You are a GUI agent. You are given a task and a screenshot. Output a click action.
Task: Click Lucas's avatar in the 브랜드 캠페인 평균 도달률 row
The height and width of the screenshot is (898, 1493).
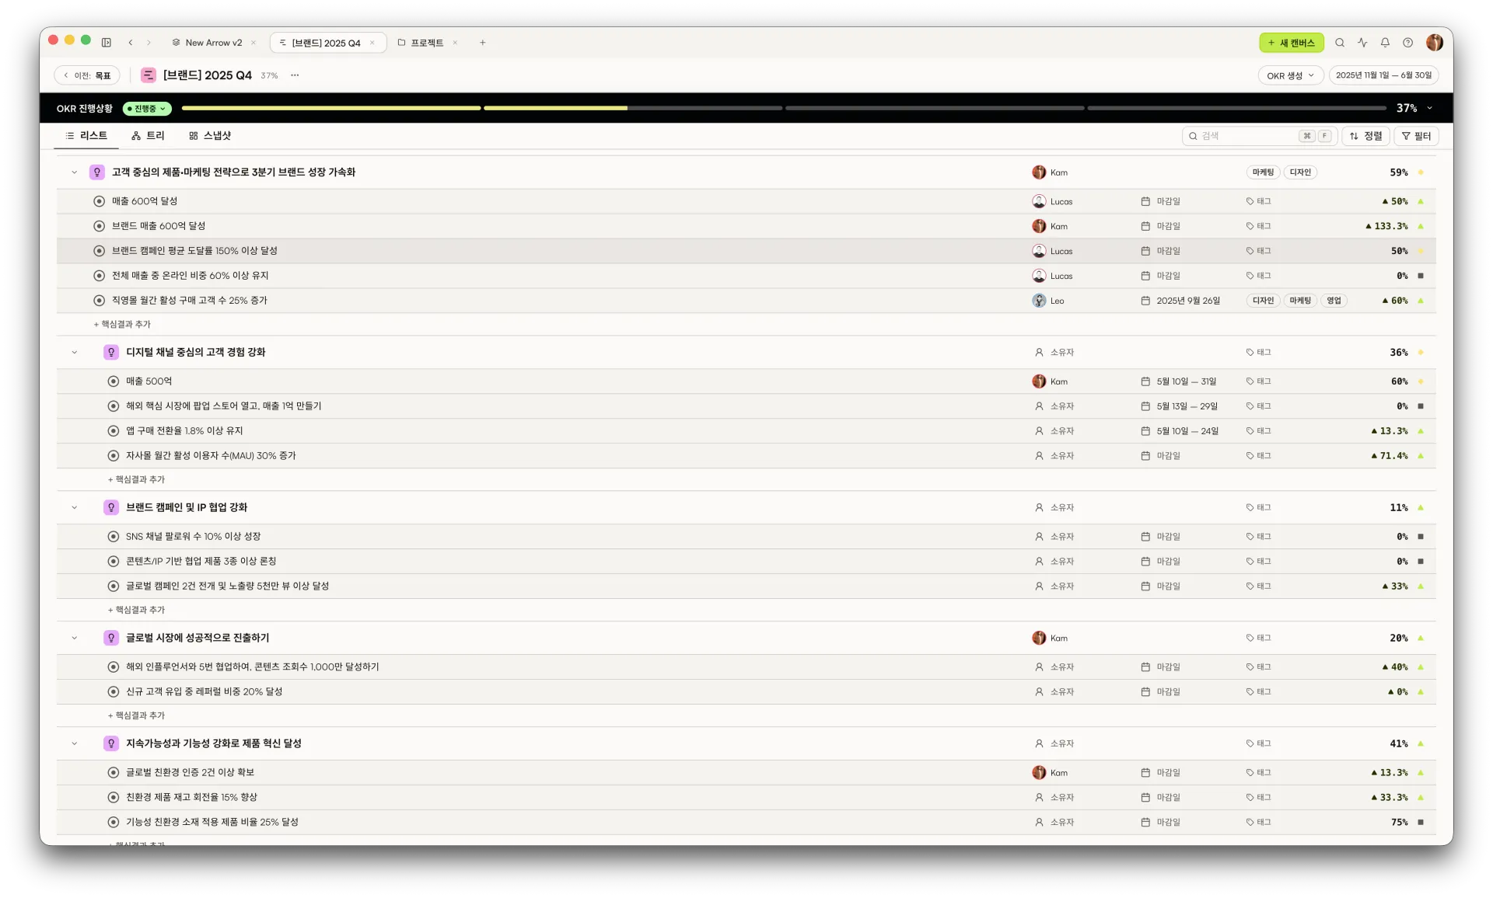coord(1039,251)
